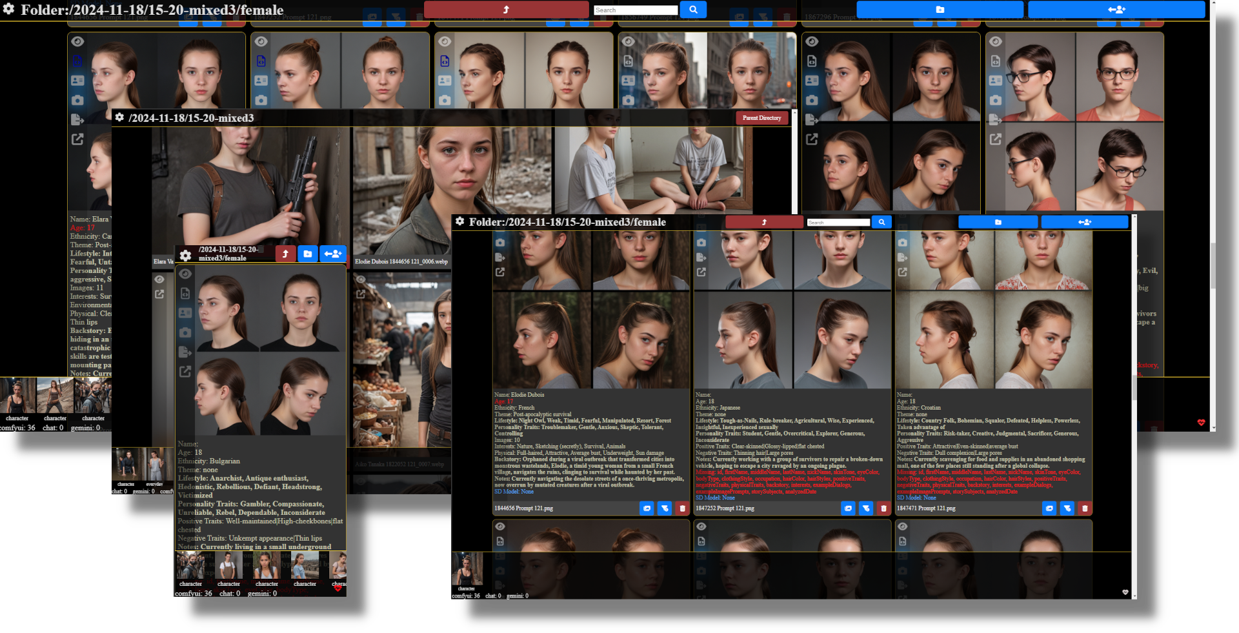Toggle eye icon on dark-background portrait card
Screen dimensions: 1239x633
tap(812, 41)
